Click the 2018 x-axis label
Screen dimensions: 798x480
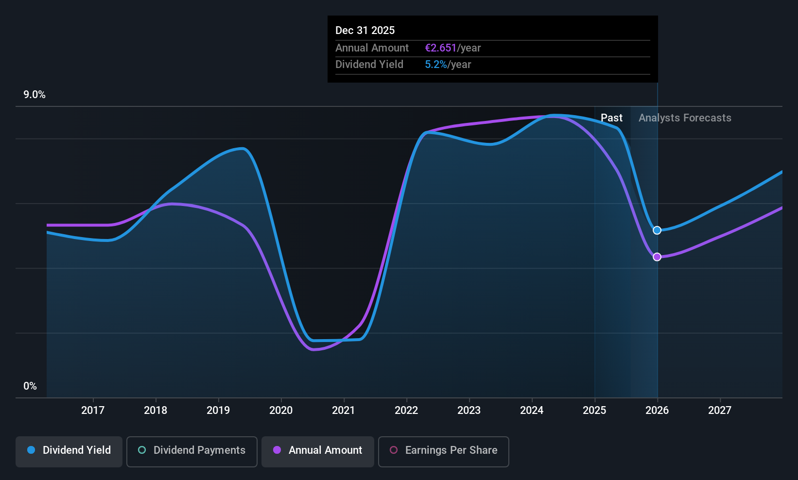click(x=156, y=411)
